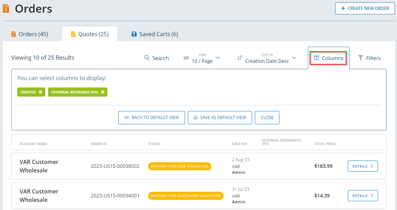Click the eye View icon
Image resolution: width=397 pixels, height=210 pixels.
[x=186, y=58]
